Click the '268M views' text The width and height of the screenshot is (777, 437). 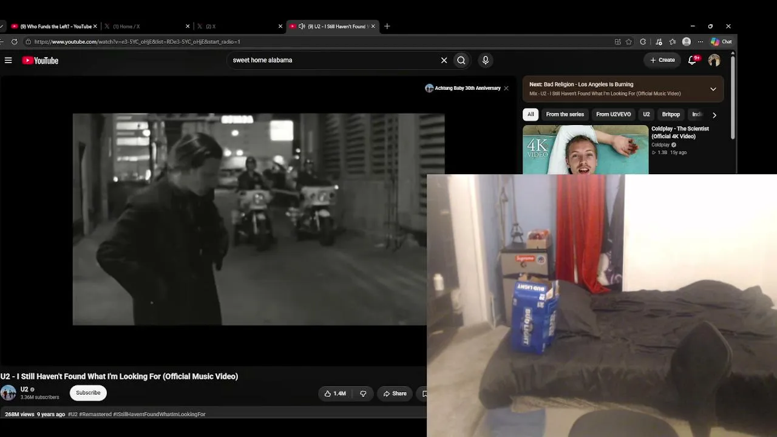[x=19, y=415]
